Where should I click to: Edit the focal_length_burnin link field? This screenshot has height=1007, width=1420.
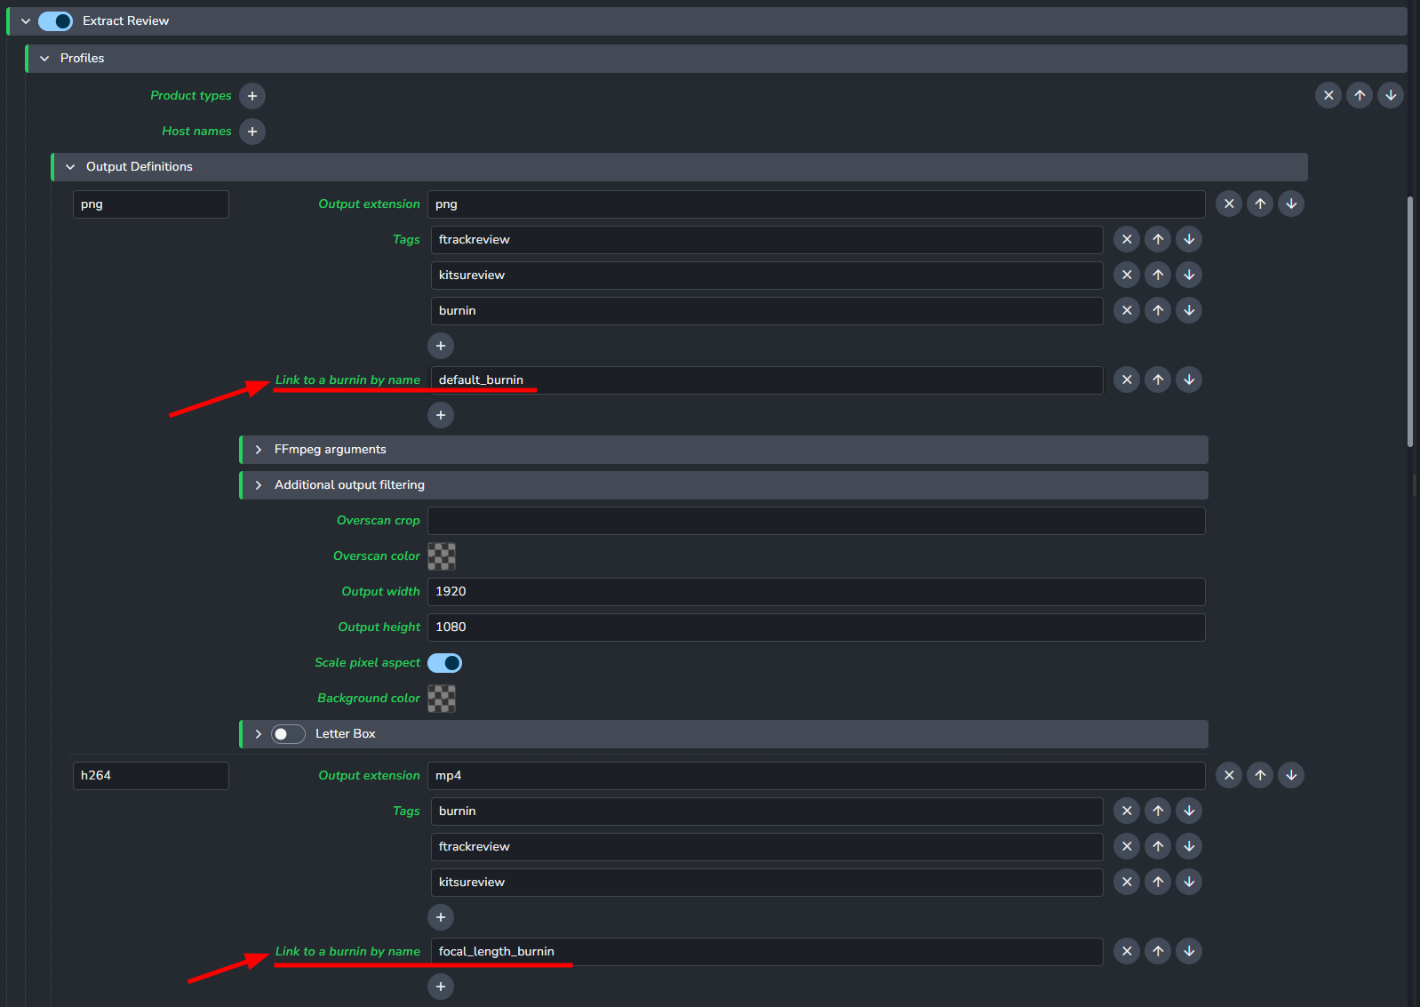(766, 952)
